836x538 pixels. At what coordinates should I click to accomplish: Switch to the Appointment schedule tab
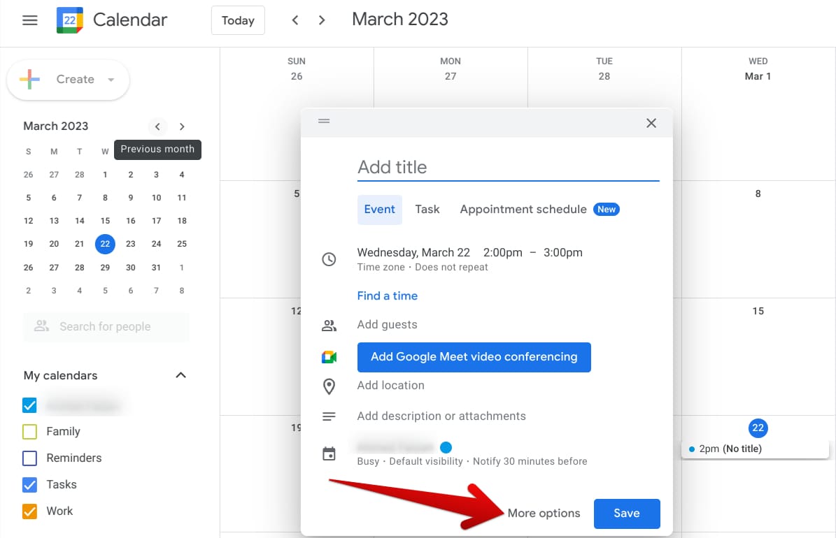pos(523,210)
